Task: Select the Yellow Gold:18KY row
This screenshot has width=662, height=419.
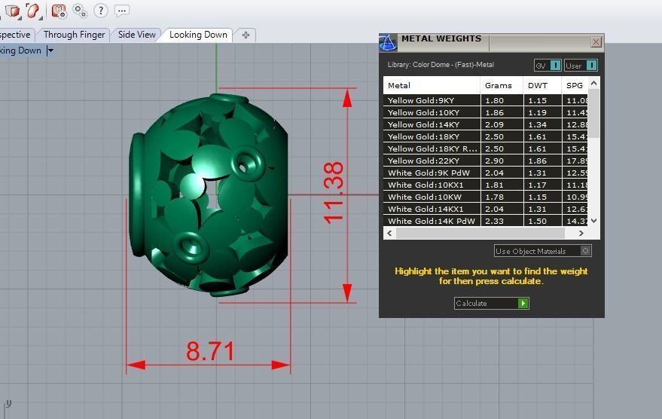Action: [x=486, y=136]
